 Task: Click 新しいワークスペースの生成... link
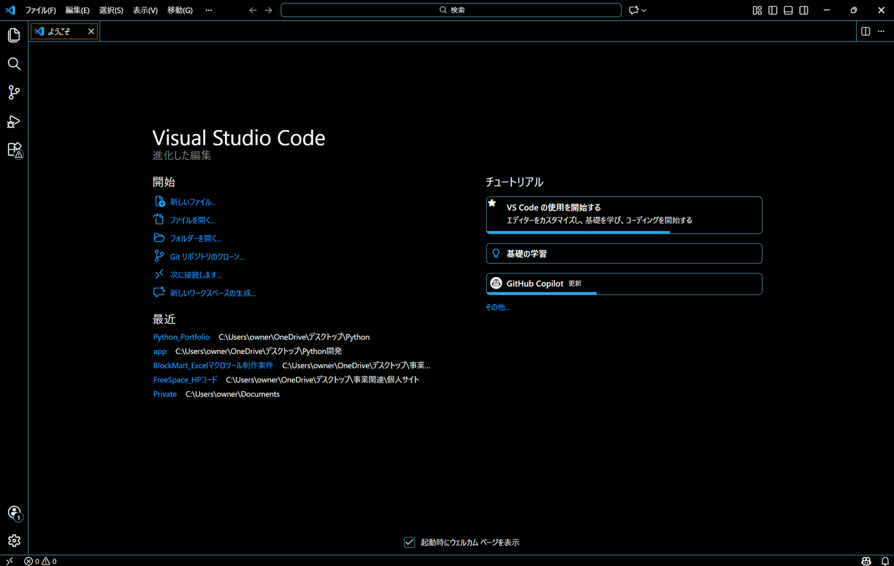pyautogui.click(x=213, y=293)
